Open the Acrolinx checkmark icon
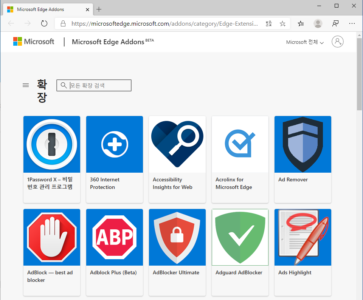 240,144
